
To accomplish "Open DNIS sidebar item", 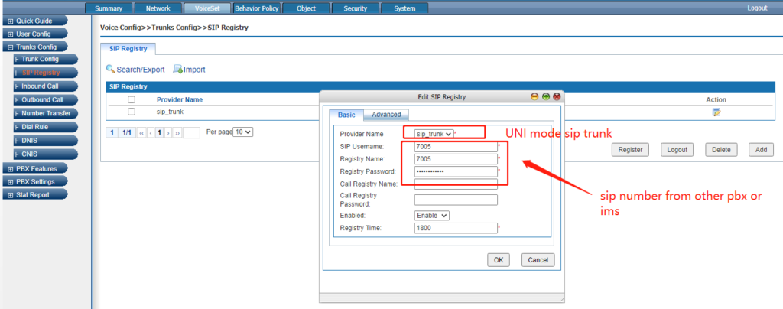I will click(x=46, y=141).
